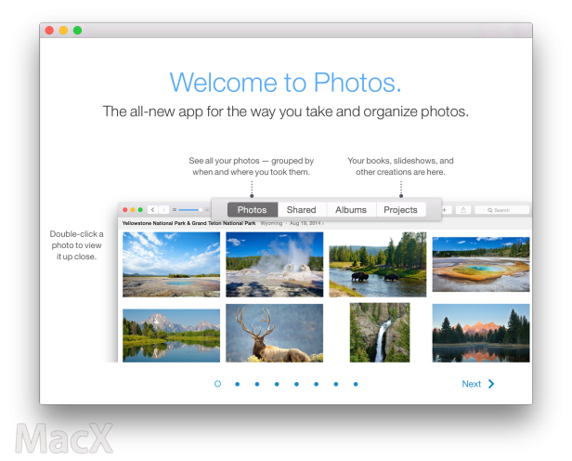Click the chevron arrow beside Next

[491, 384]
